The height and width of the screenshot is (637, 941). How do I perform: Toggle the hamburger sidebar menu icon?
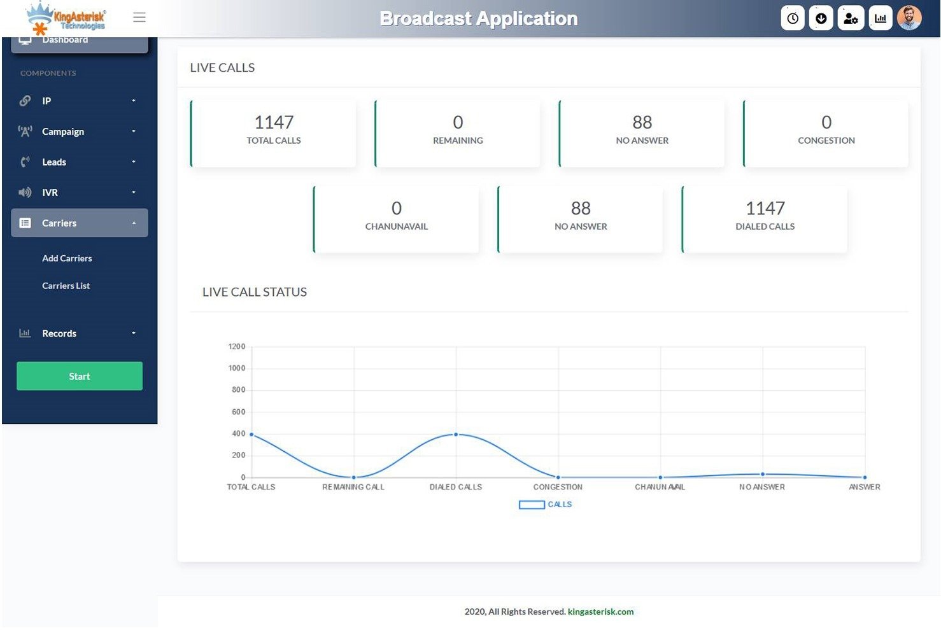pyautogui.click(x=139, y=17)
